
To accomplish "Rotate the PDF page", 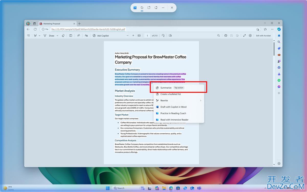I will [x=163, y=36].
